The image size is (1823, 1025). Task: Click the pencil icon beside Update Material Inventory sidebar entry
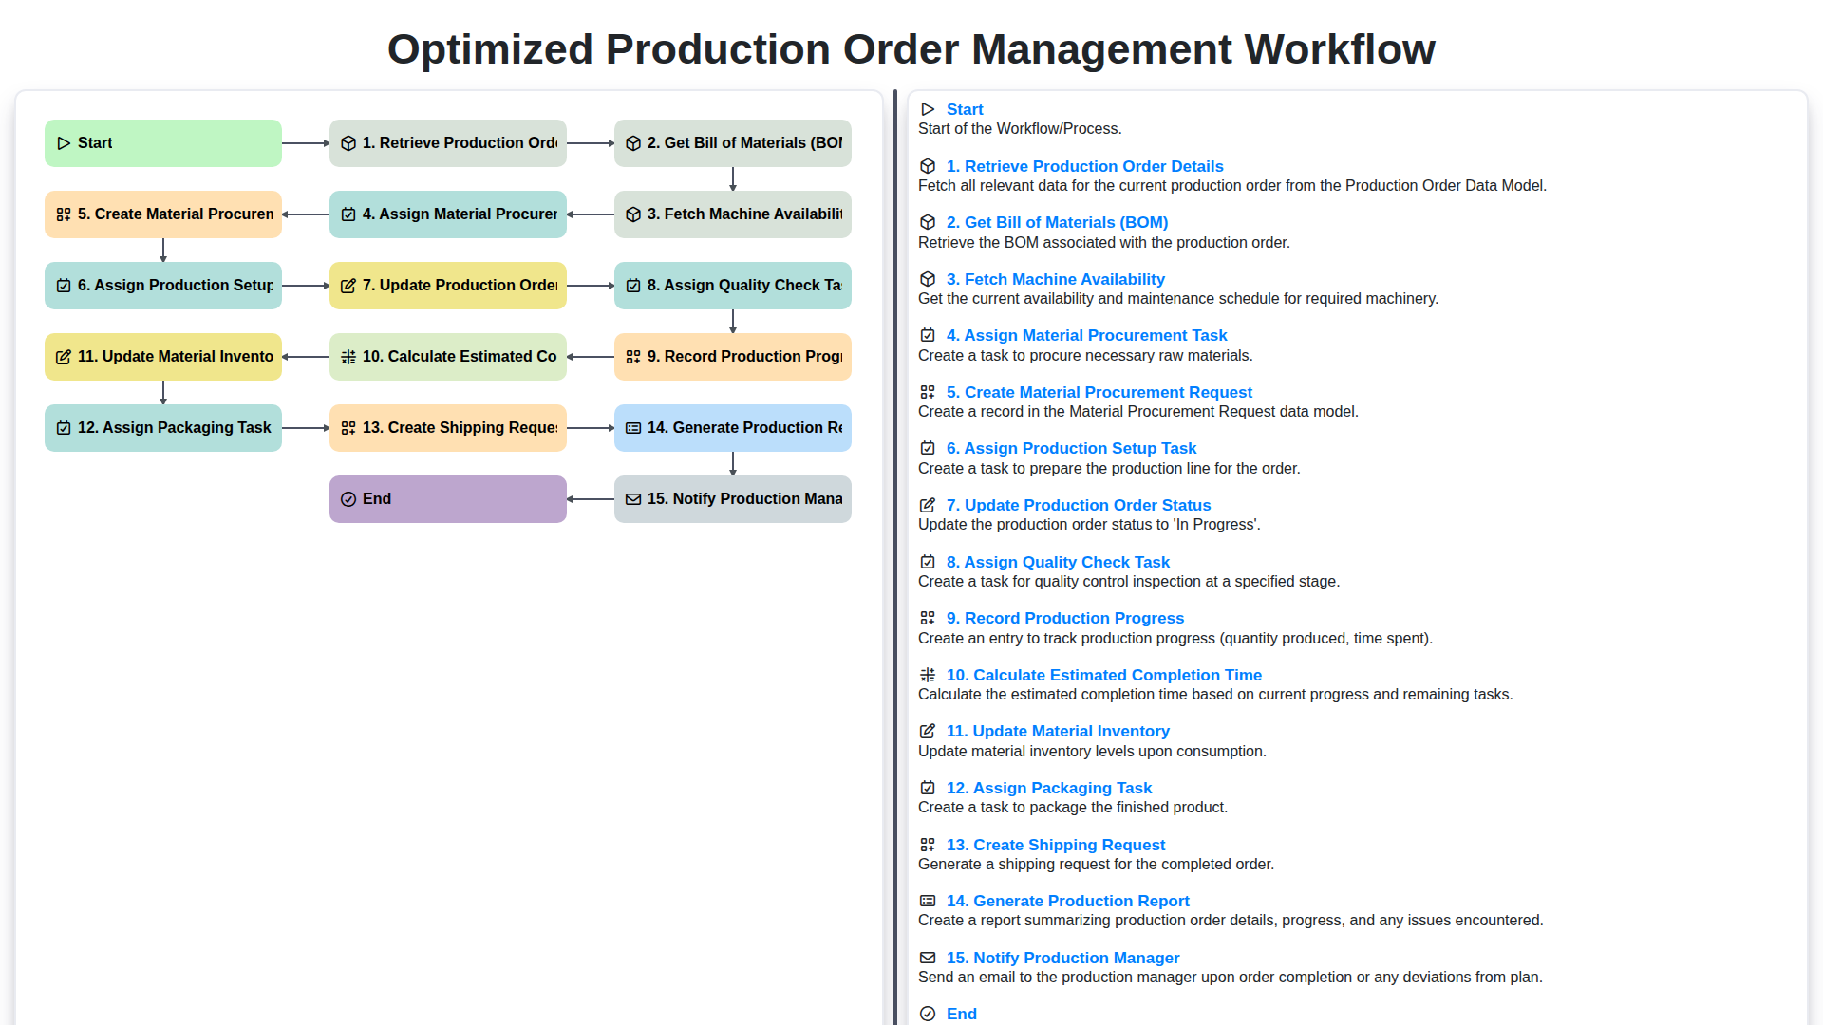(x=928, y=732)
